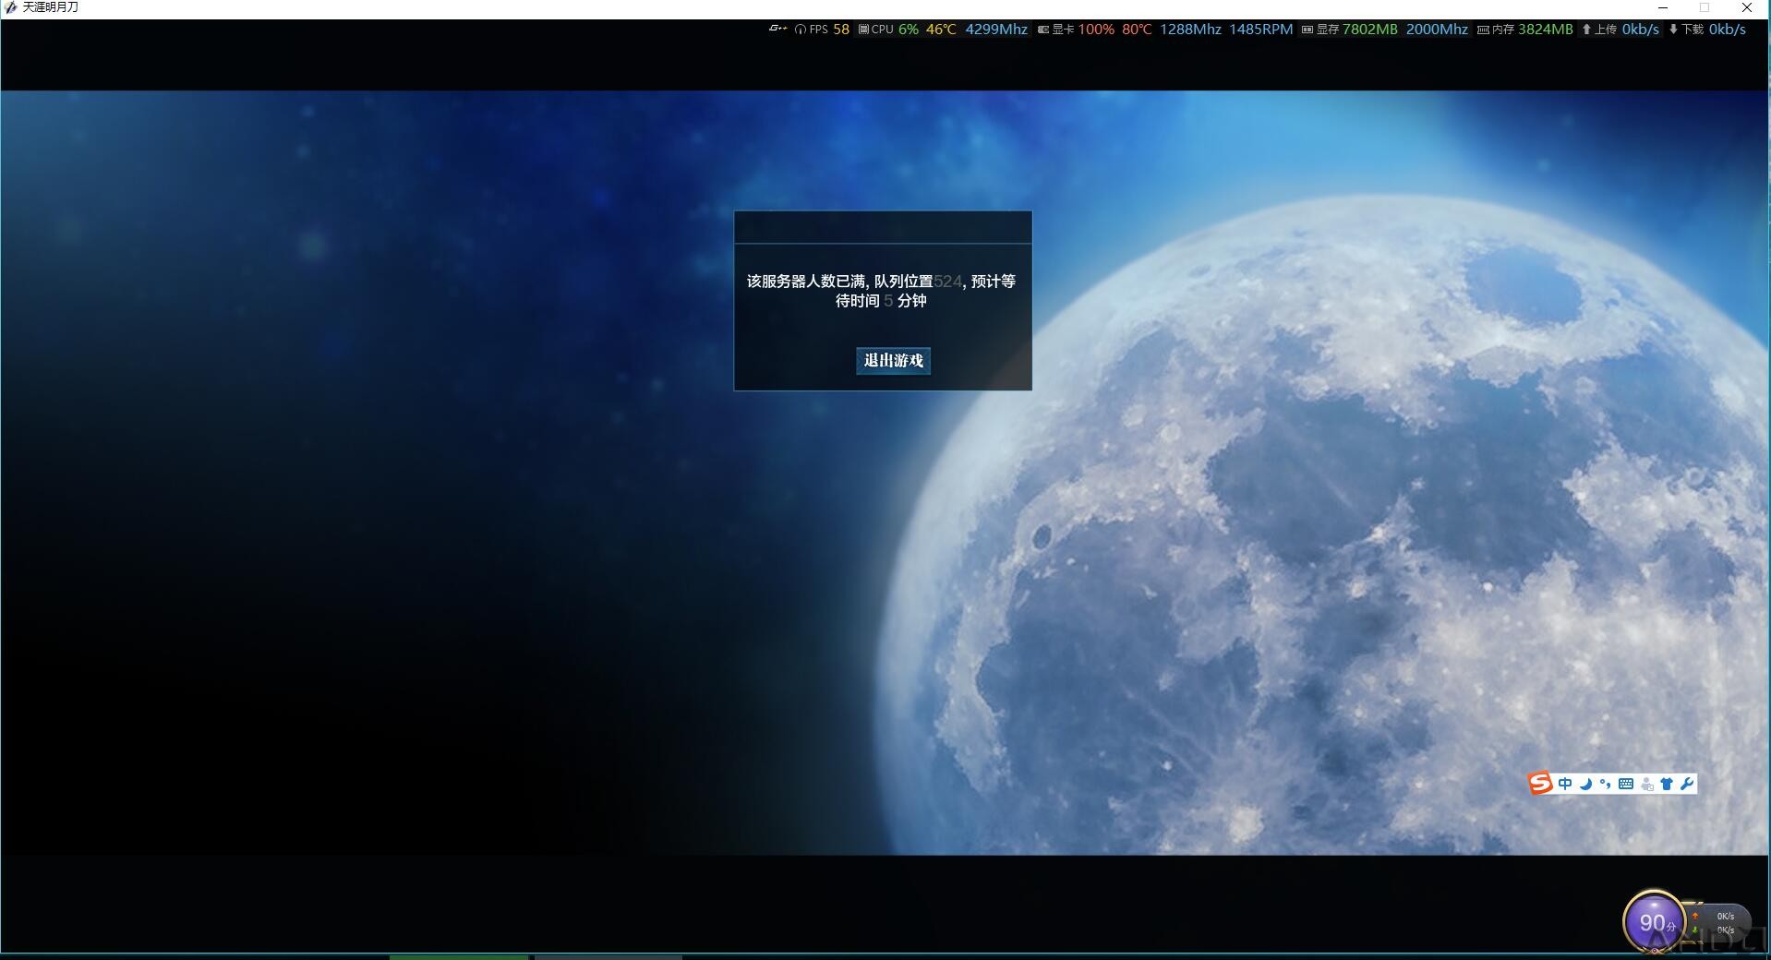Click the 显存 7802MB video memory readout
Screen dimensions: 1771x960
click(1350, 29)
